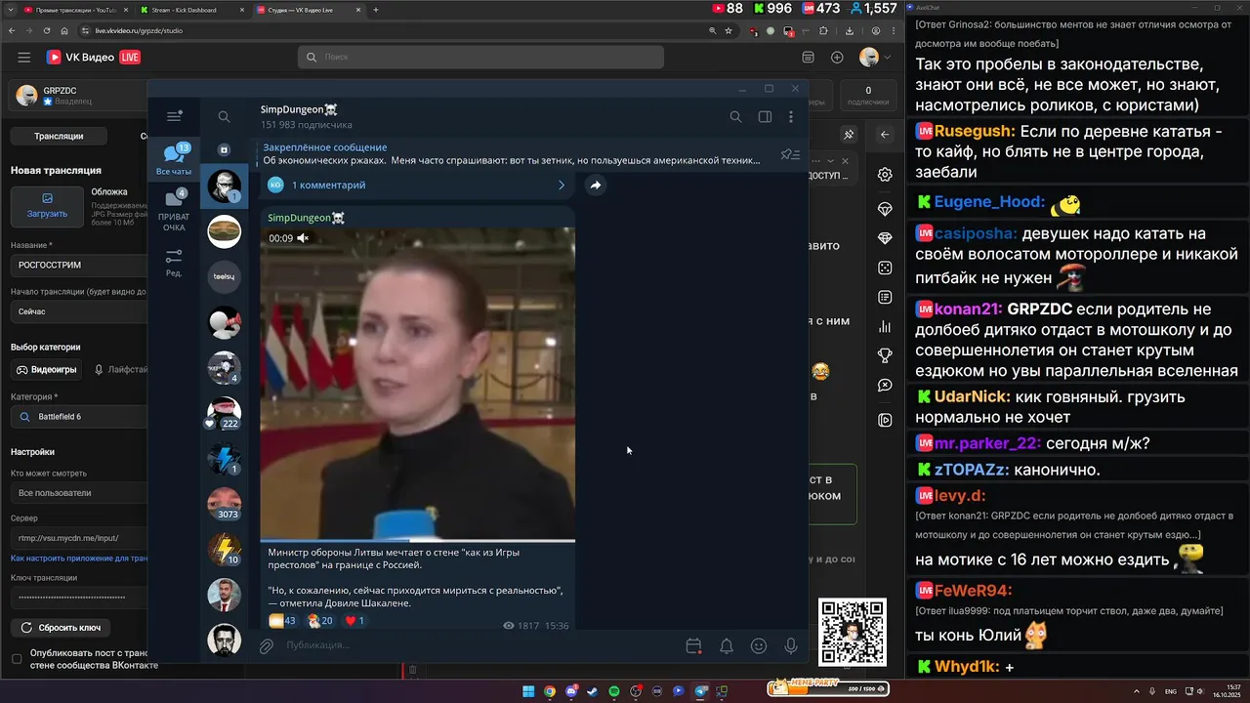This screenshot has width=1250, height=703.
Task: Click the 'Публикация...' message field
Action: pos(479,645)
